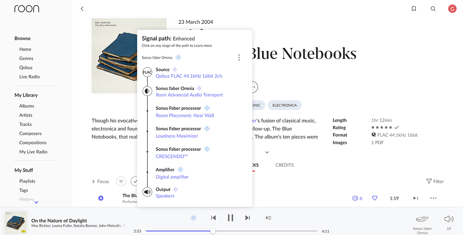463x235 pixels.
Task: Open Genres in the sidebar
Action: 26,58
